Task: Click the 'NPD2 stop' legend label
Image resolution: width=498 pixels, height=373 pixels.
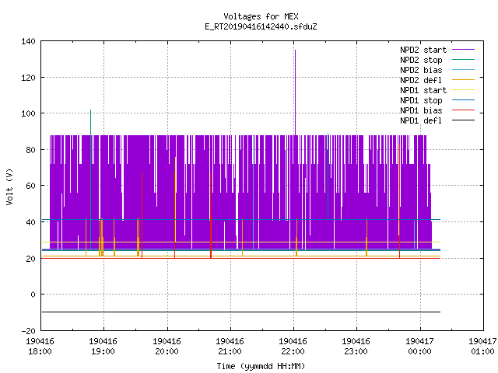Action: pos(421,60)
